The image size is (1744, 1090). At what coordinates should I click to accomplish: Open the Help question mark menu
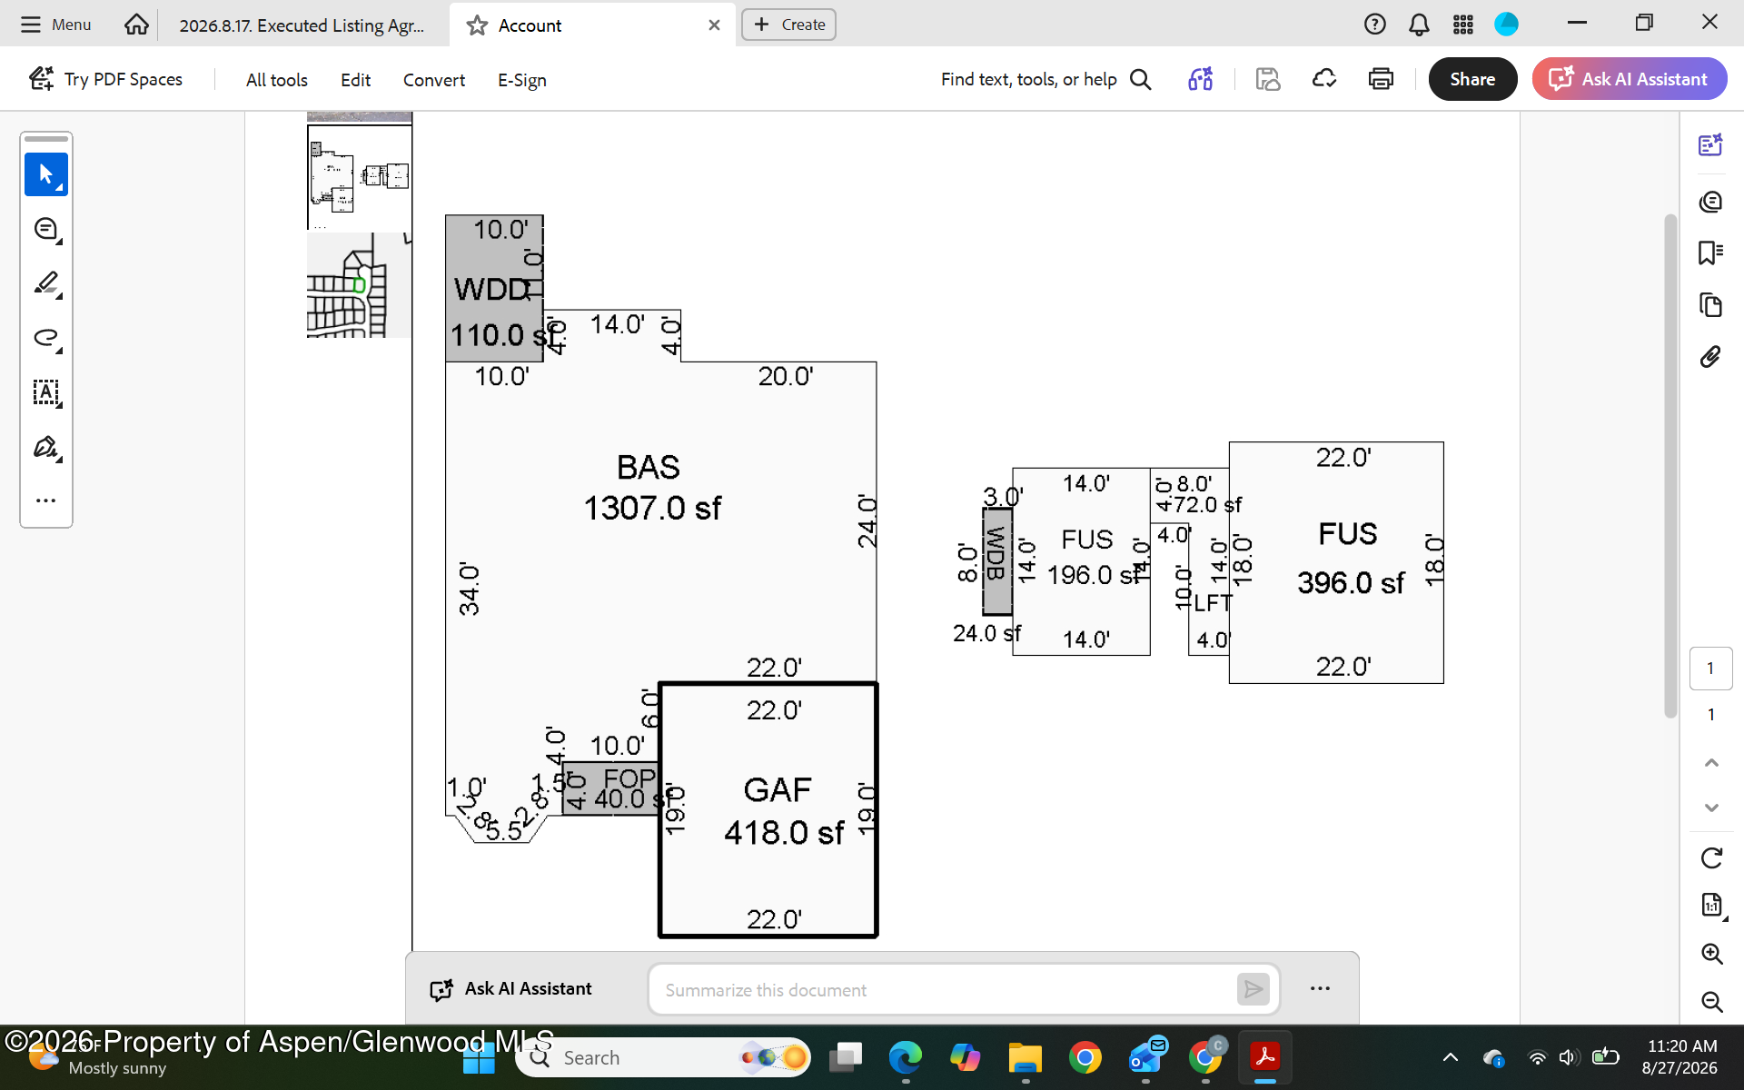coord(1375,25)
